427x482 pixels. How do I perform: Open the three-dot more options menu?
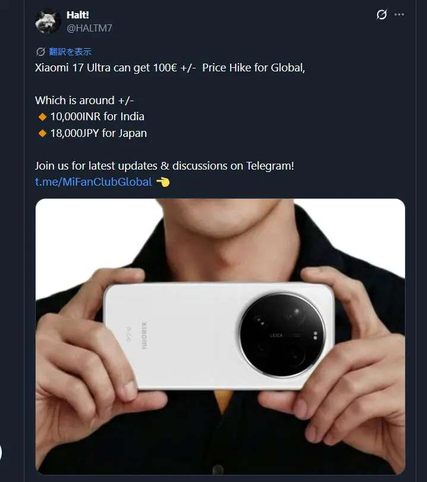coord(399,14)
